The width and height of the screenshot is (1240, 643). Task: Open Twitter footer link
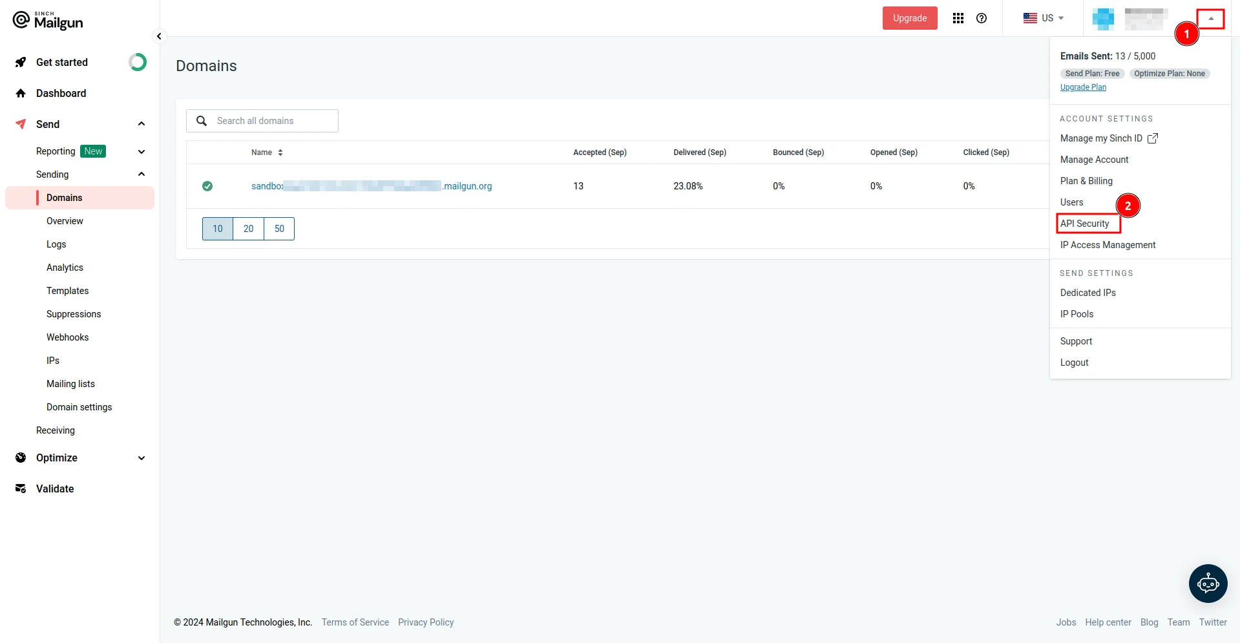pyautogui.click(x=1213, y=622)
